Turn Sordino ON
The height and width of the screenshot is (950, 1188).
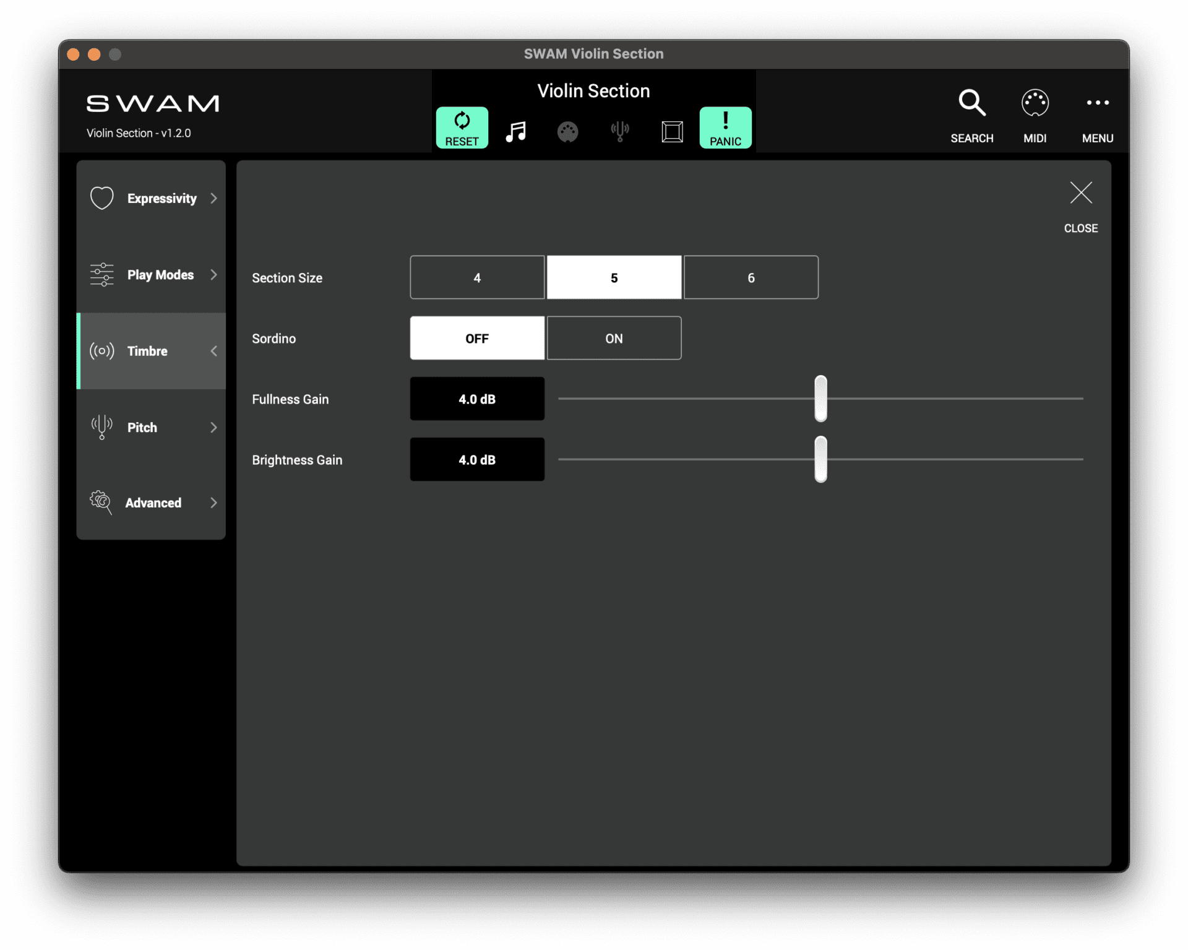[614, 338]
